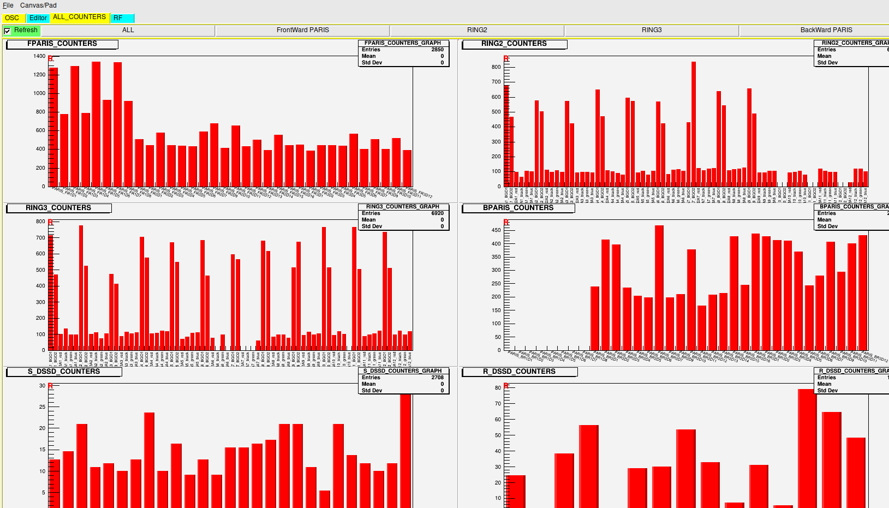Click the S_DSSD_COUNTERS histogram title
889x508 pixels.
64,372
